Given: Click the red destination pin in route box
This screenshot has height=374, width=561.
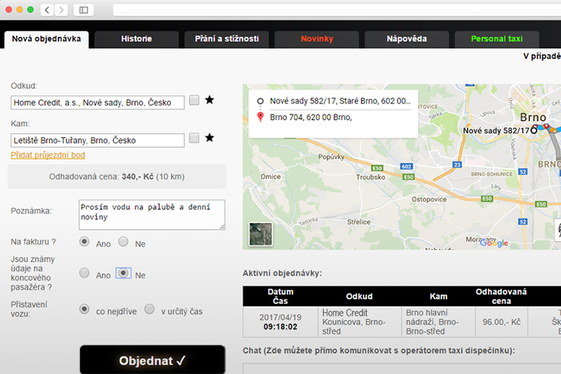Looking at the screenshot, I should tap(260, 117).
